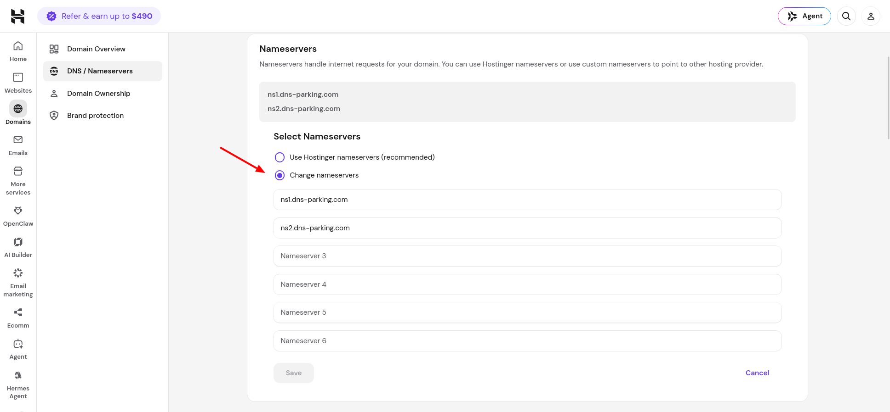Open Brand protection section

click(x=103, y=116)
